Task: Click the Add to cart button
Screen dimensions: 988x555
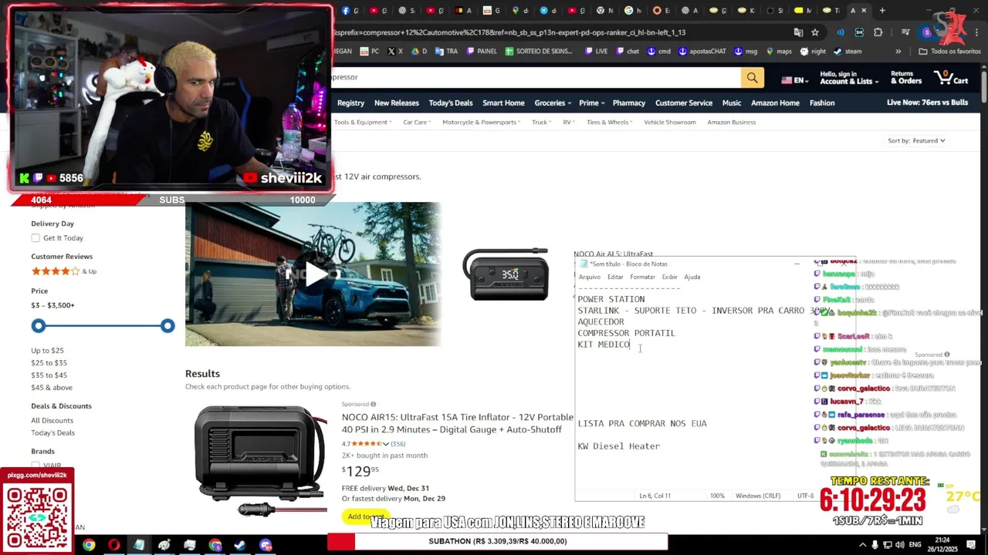Action: (366, 517)
